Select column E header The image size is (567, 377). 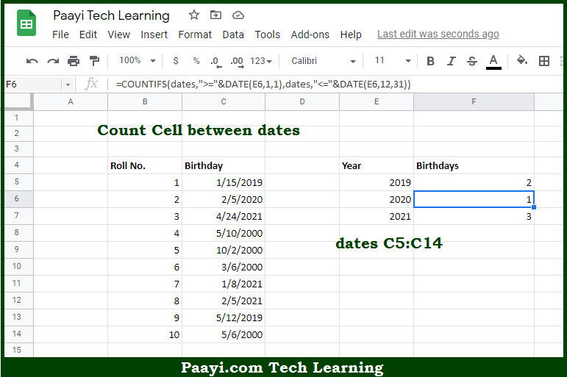(377, 101)
